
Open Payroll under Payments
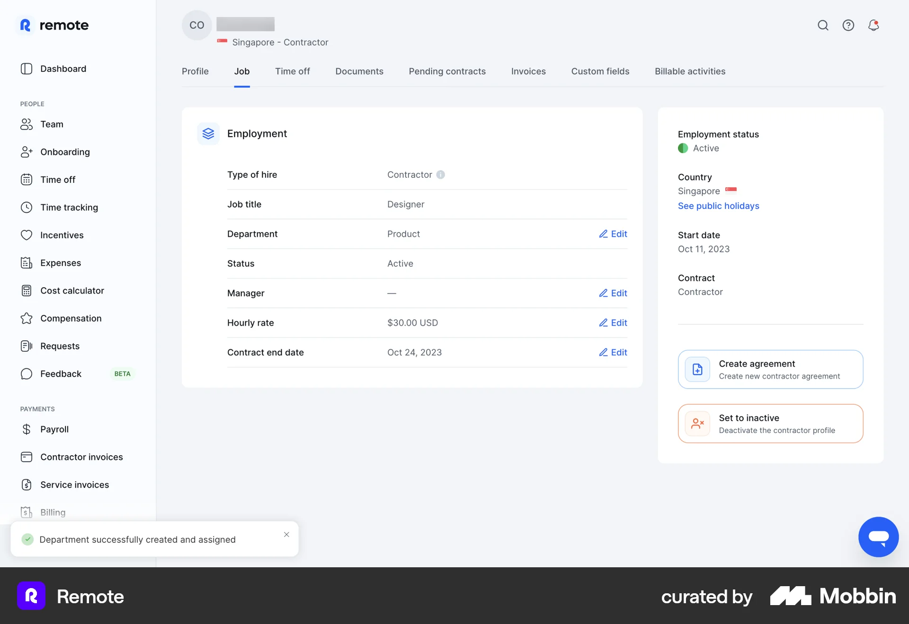(54, 429)
